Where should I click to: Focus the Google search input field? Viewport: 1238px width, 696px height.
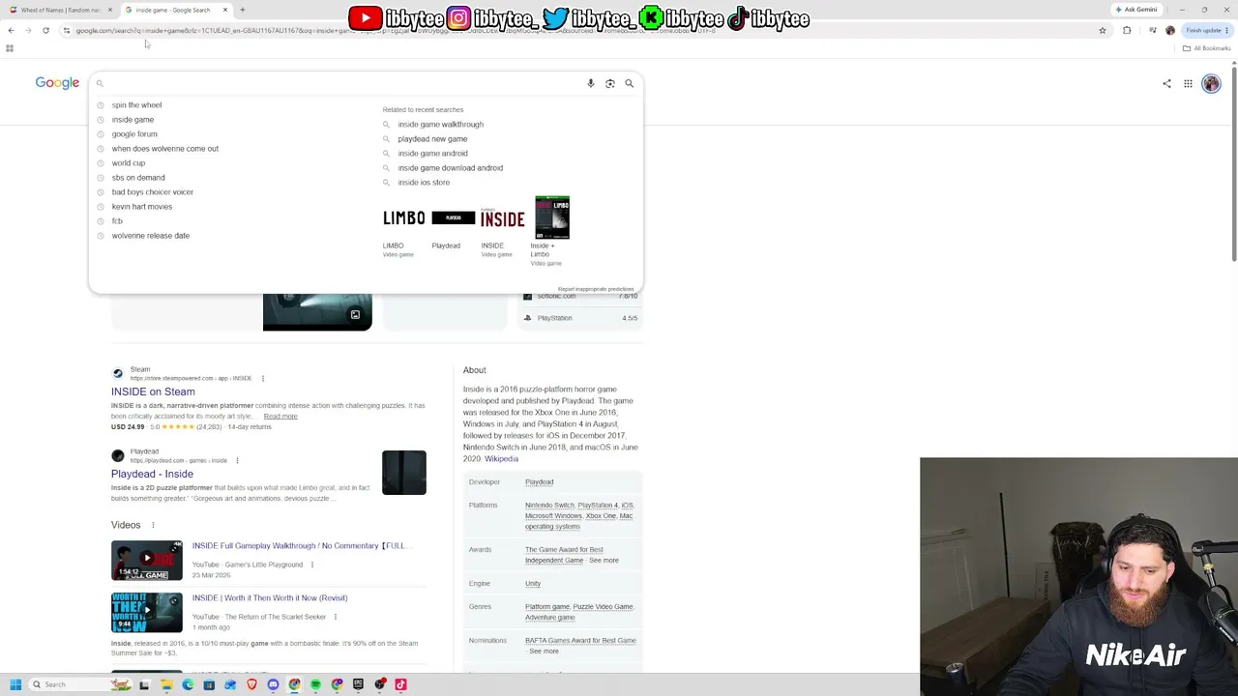pos(343,83)
